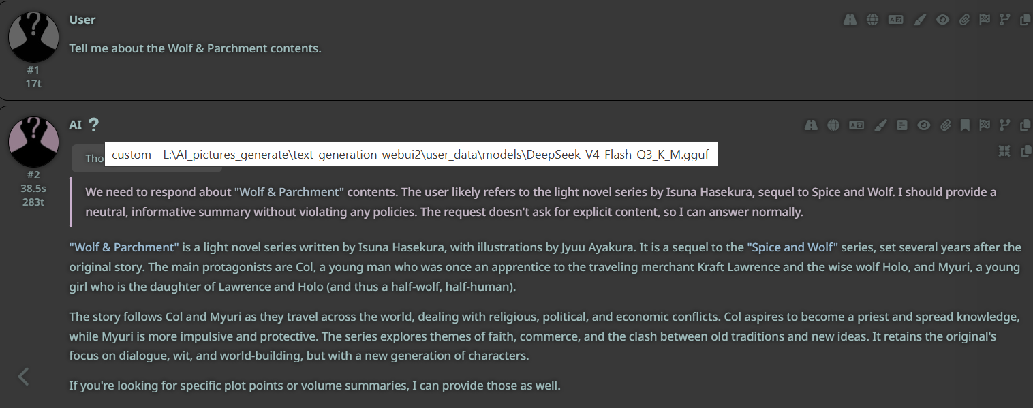Viewport: 1033px width, 408px height.
Task: Click the question mark icon beside AI name
Action: (93, 125)
